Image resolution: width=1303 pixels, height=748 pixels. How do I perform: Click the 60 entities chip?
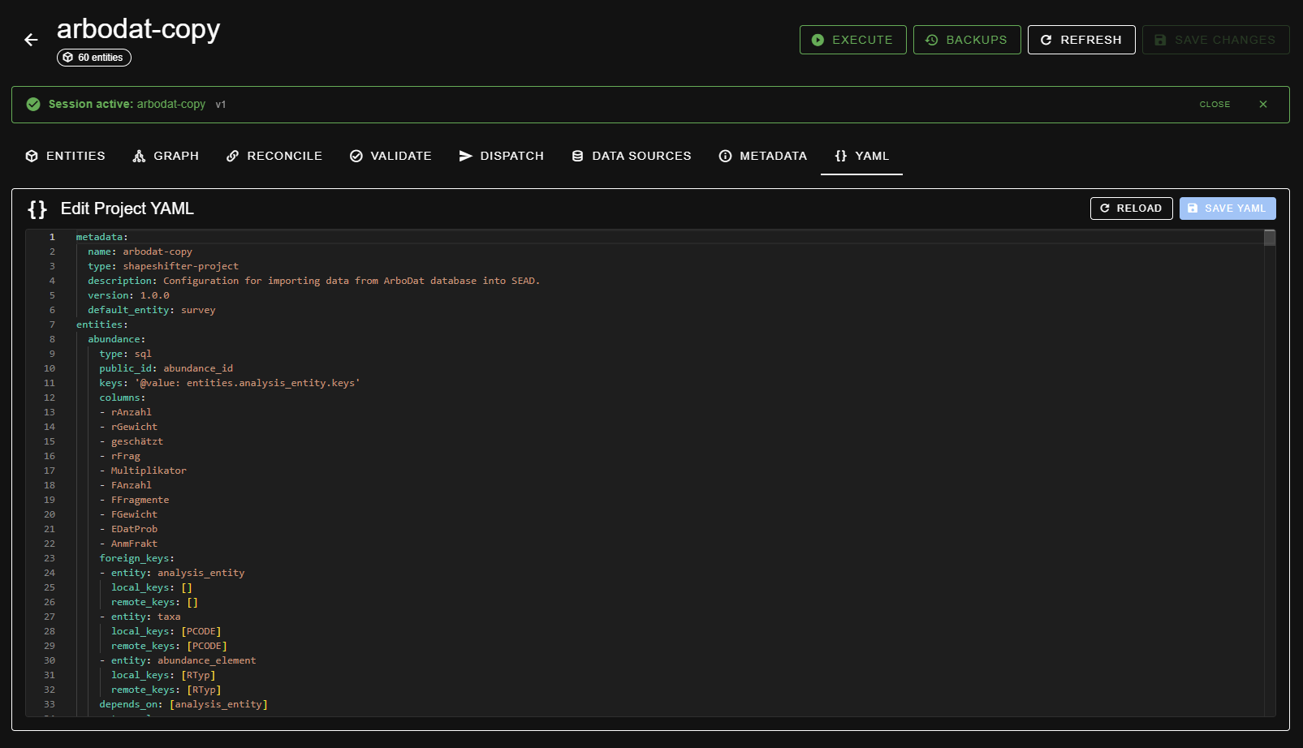click(x=94, y=58)
